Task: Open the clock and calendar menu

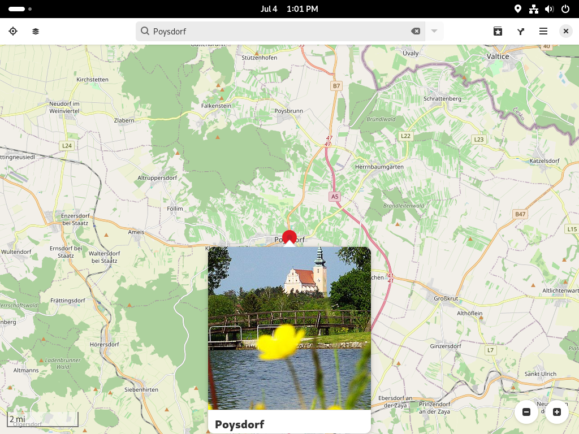Action: pos(289,9)
